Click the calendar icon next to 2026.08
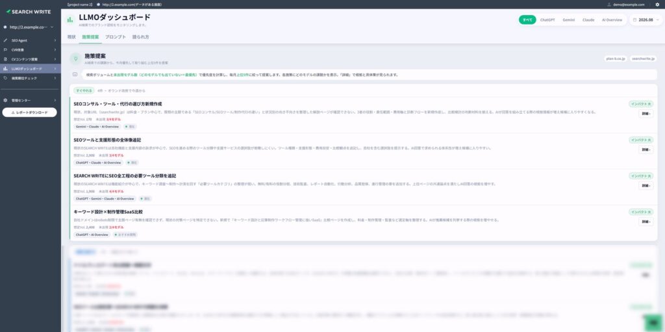 coord(635,19)
